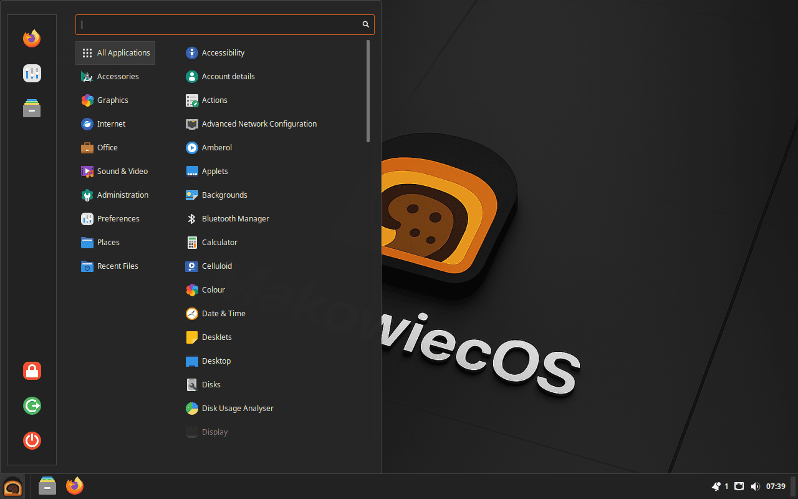Open the Desktop settings icon
The width and height of the screenshot is (798, 499).
[x=192, y=361]
